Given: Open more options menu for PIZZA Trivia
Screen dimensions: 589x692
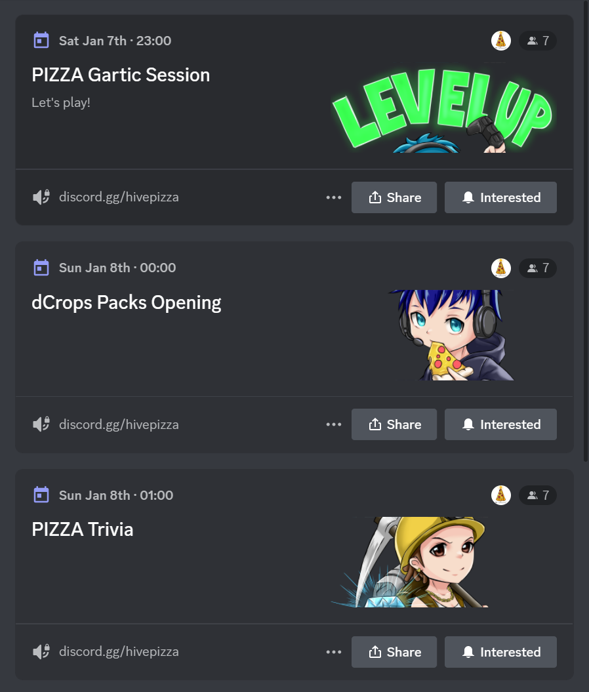Looking at the screenshot, I should (334, 652).
